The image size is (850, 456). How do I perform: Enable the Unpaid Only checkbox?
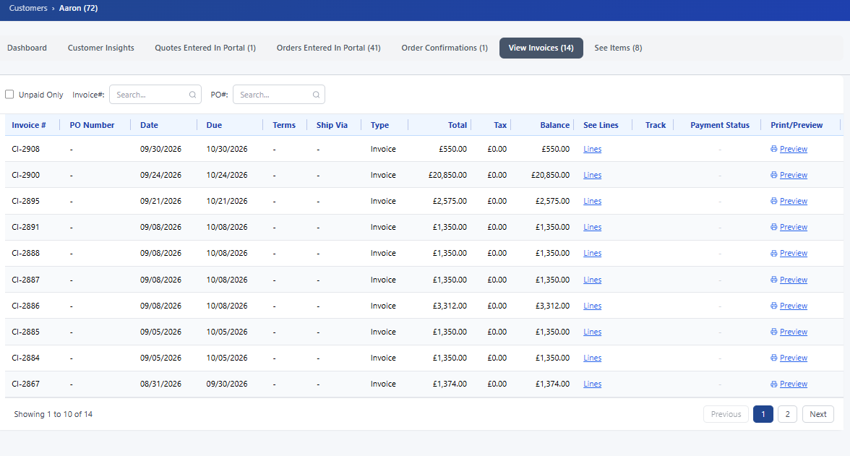tap(9, 95)
